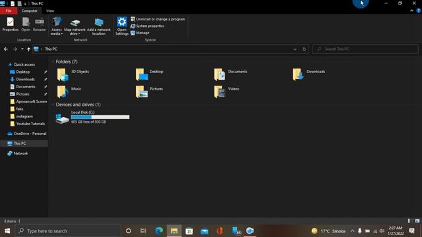The image size is (422, 237).
Task: Open Documents in the sidebar
Action: tap(26, 87)
